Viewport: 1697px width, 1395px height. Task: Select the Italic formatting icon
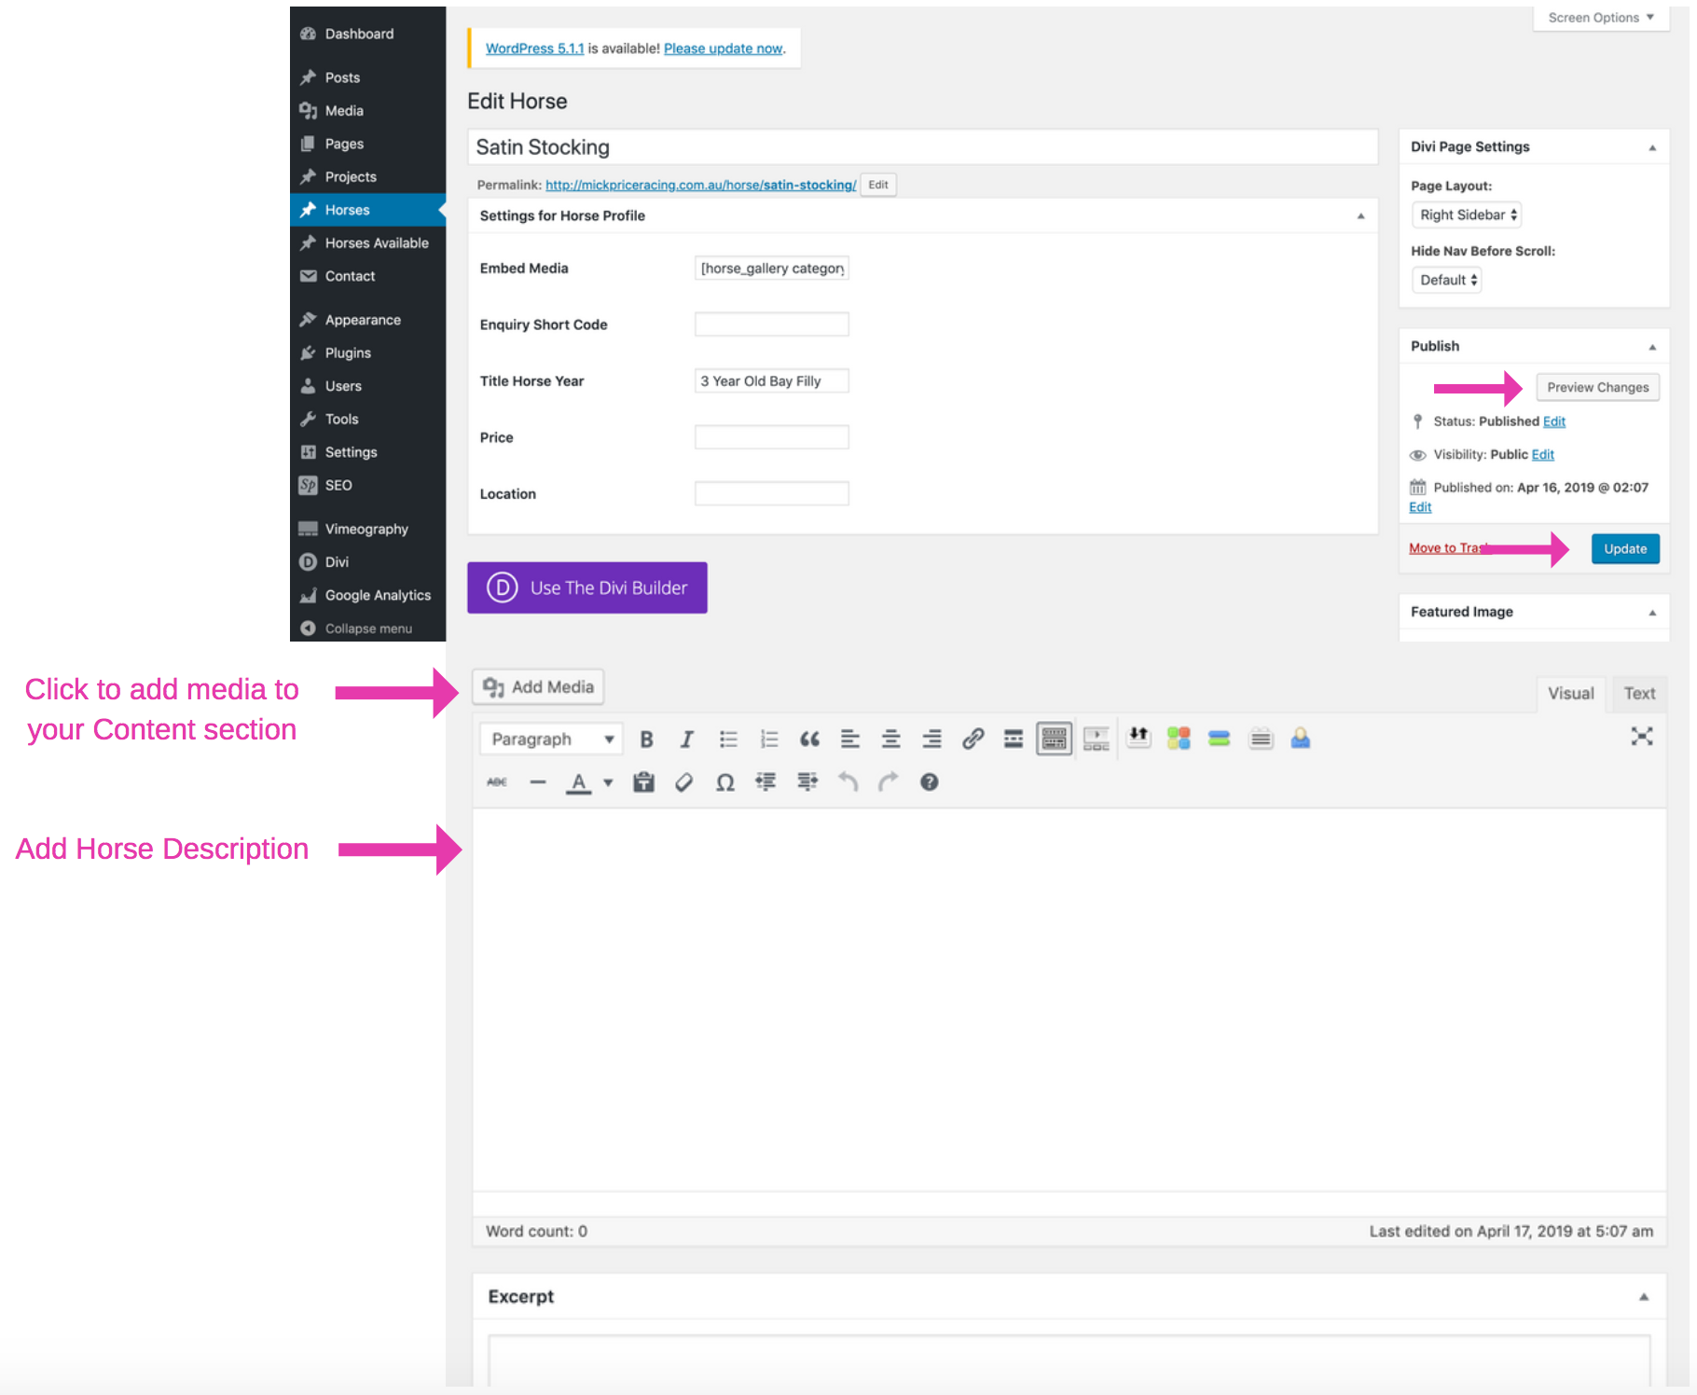tap(687, 738)
